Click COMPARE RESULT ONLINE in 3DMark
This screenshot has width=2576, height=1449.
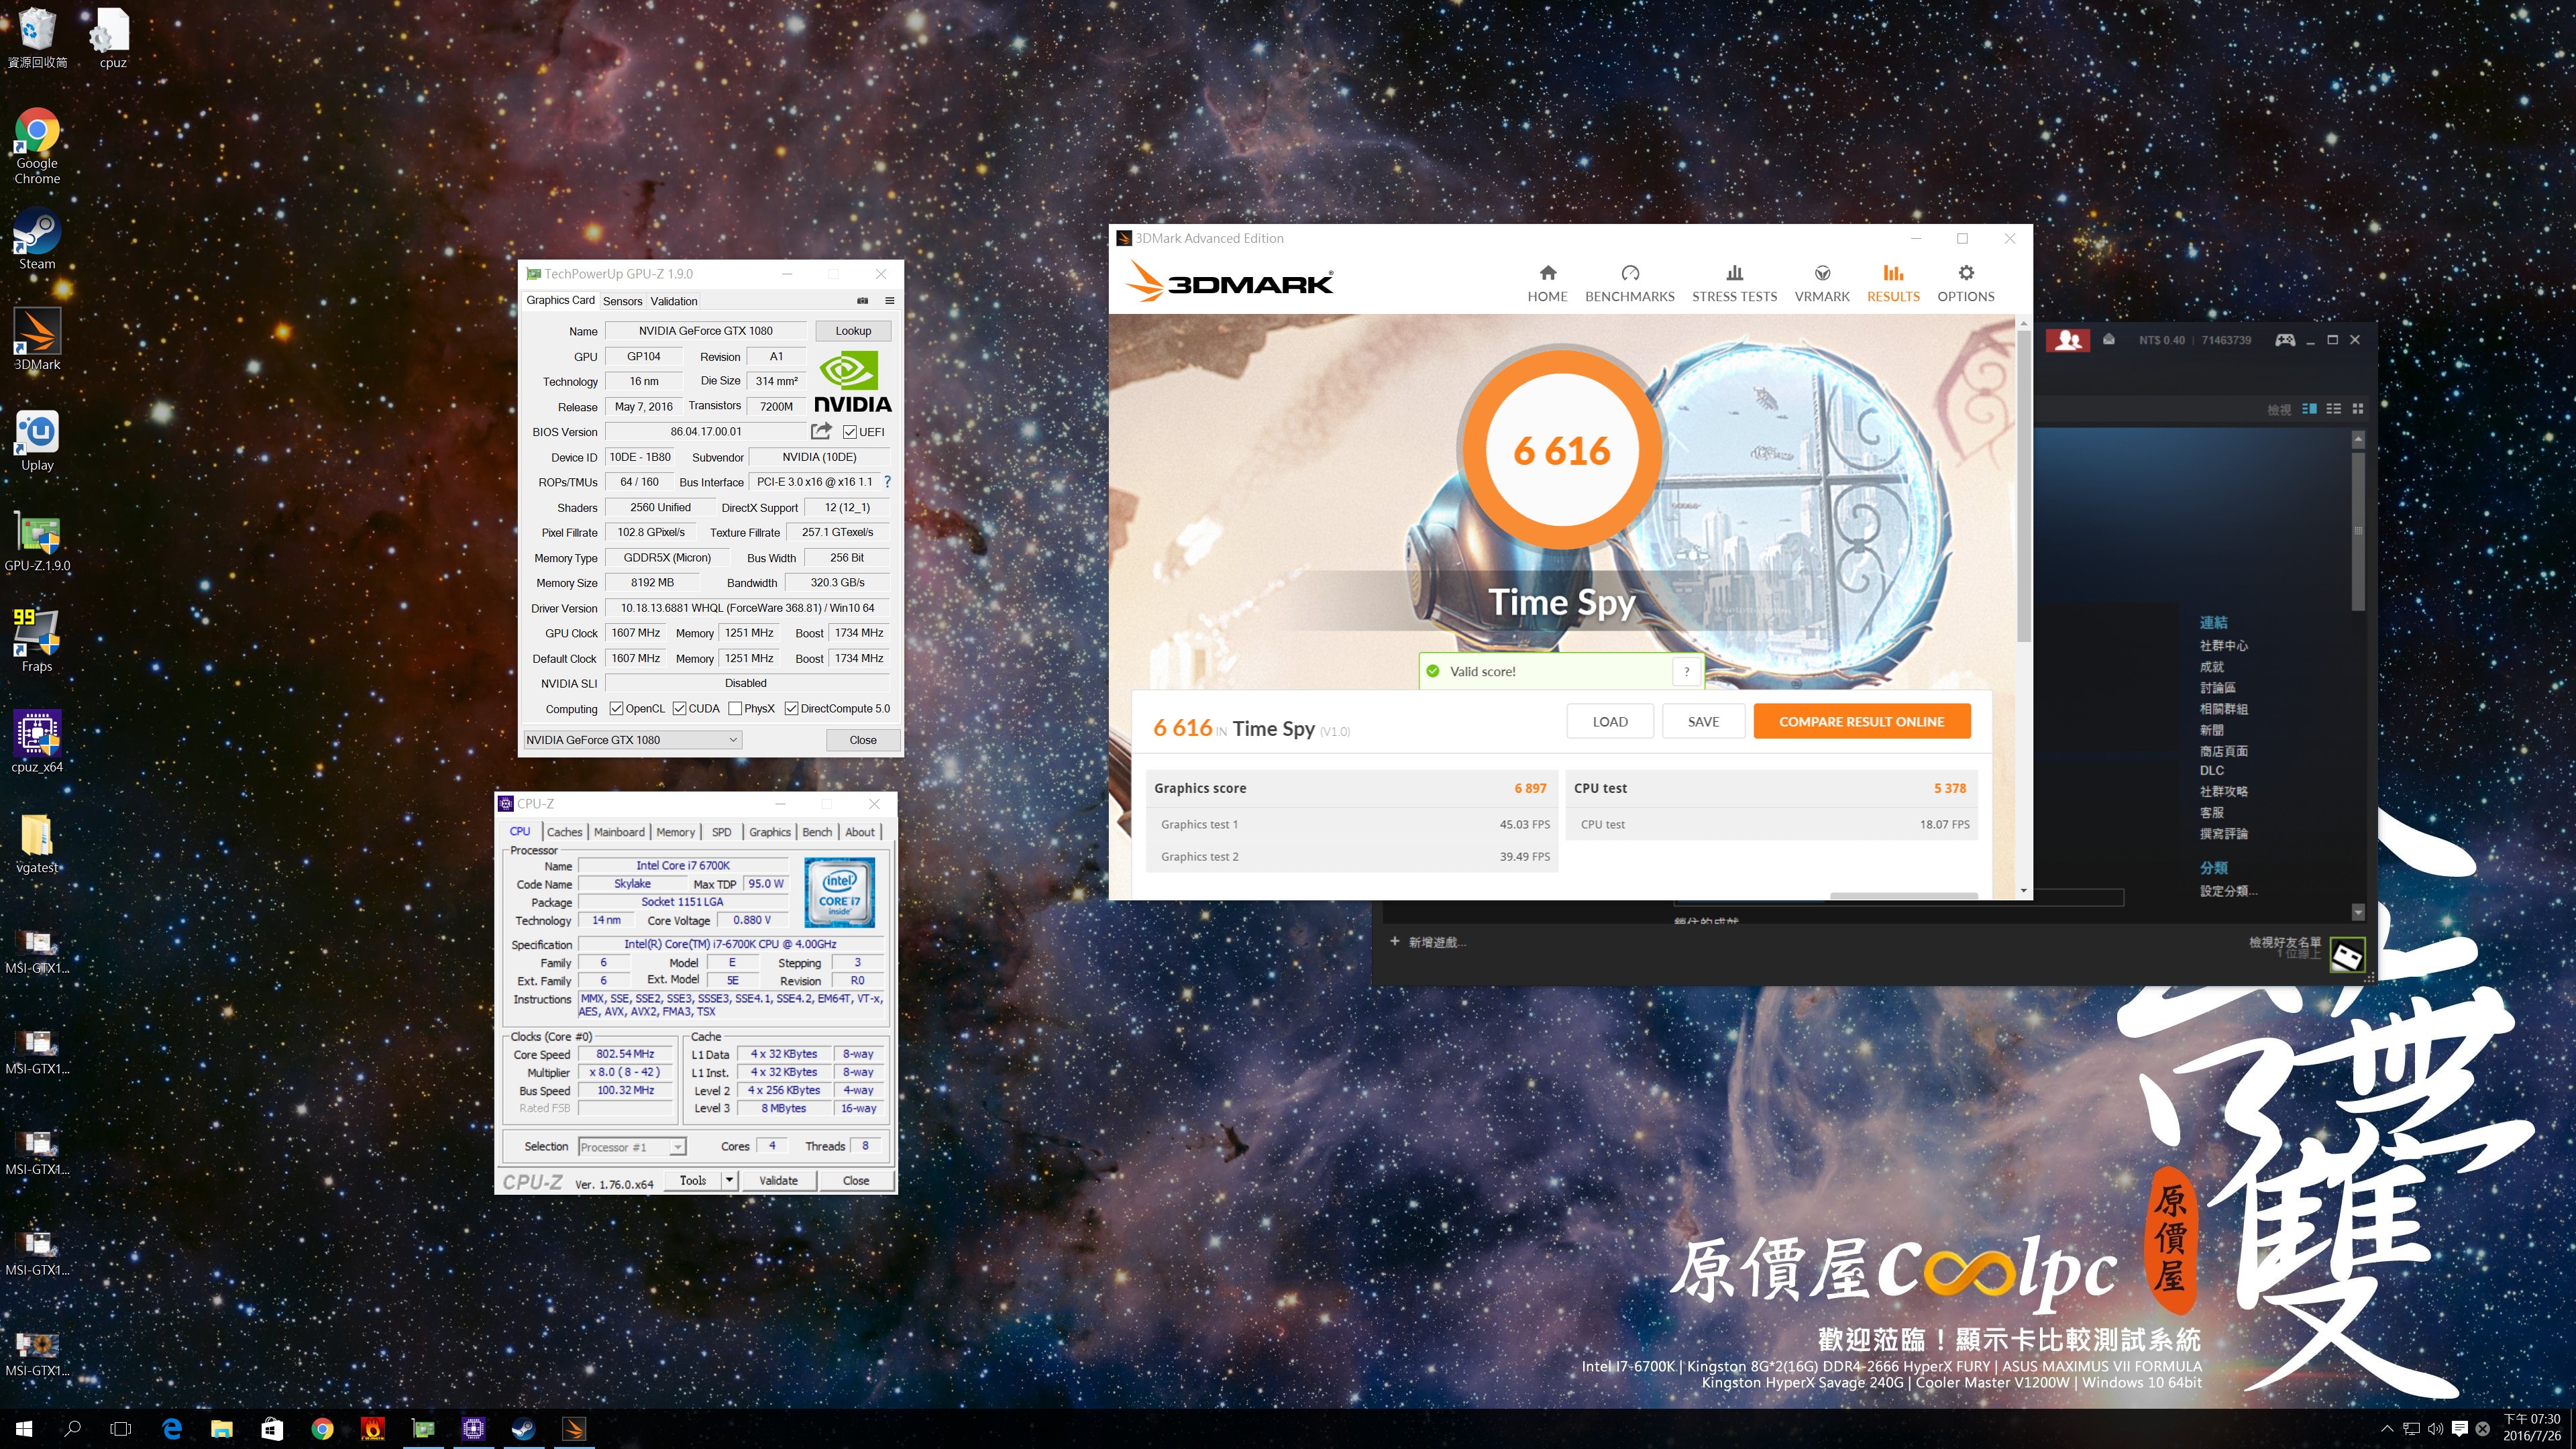click(1861, 721)
